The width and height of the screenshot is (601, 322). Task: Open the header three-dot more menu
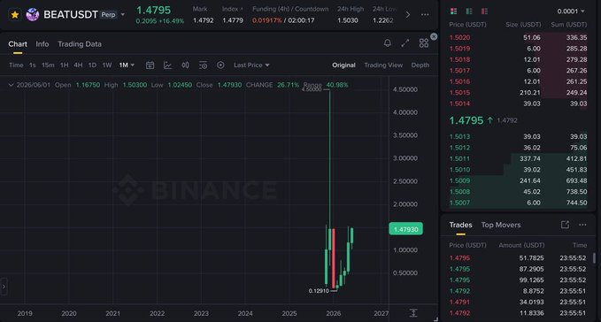click(425, 15)
